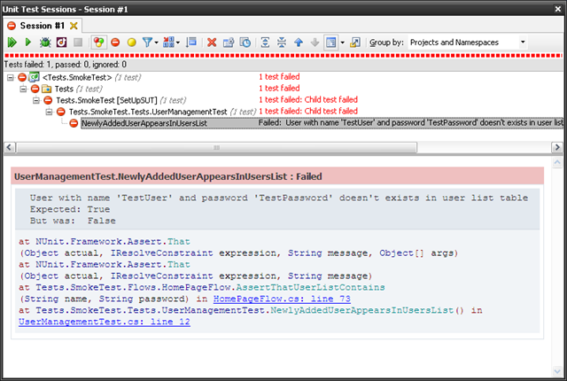Collapse the Tests.SmokeTest [SetUpSUT] node

[x=36, y=100]
